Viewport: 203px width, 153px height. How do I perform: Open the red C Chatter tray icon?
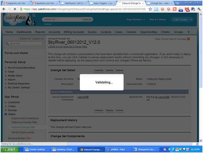point(177,149)
